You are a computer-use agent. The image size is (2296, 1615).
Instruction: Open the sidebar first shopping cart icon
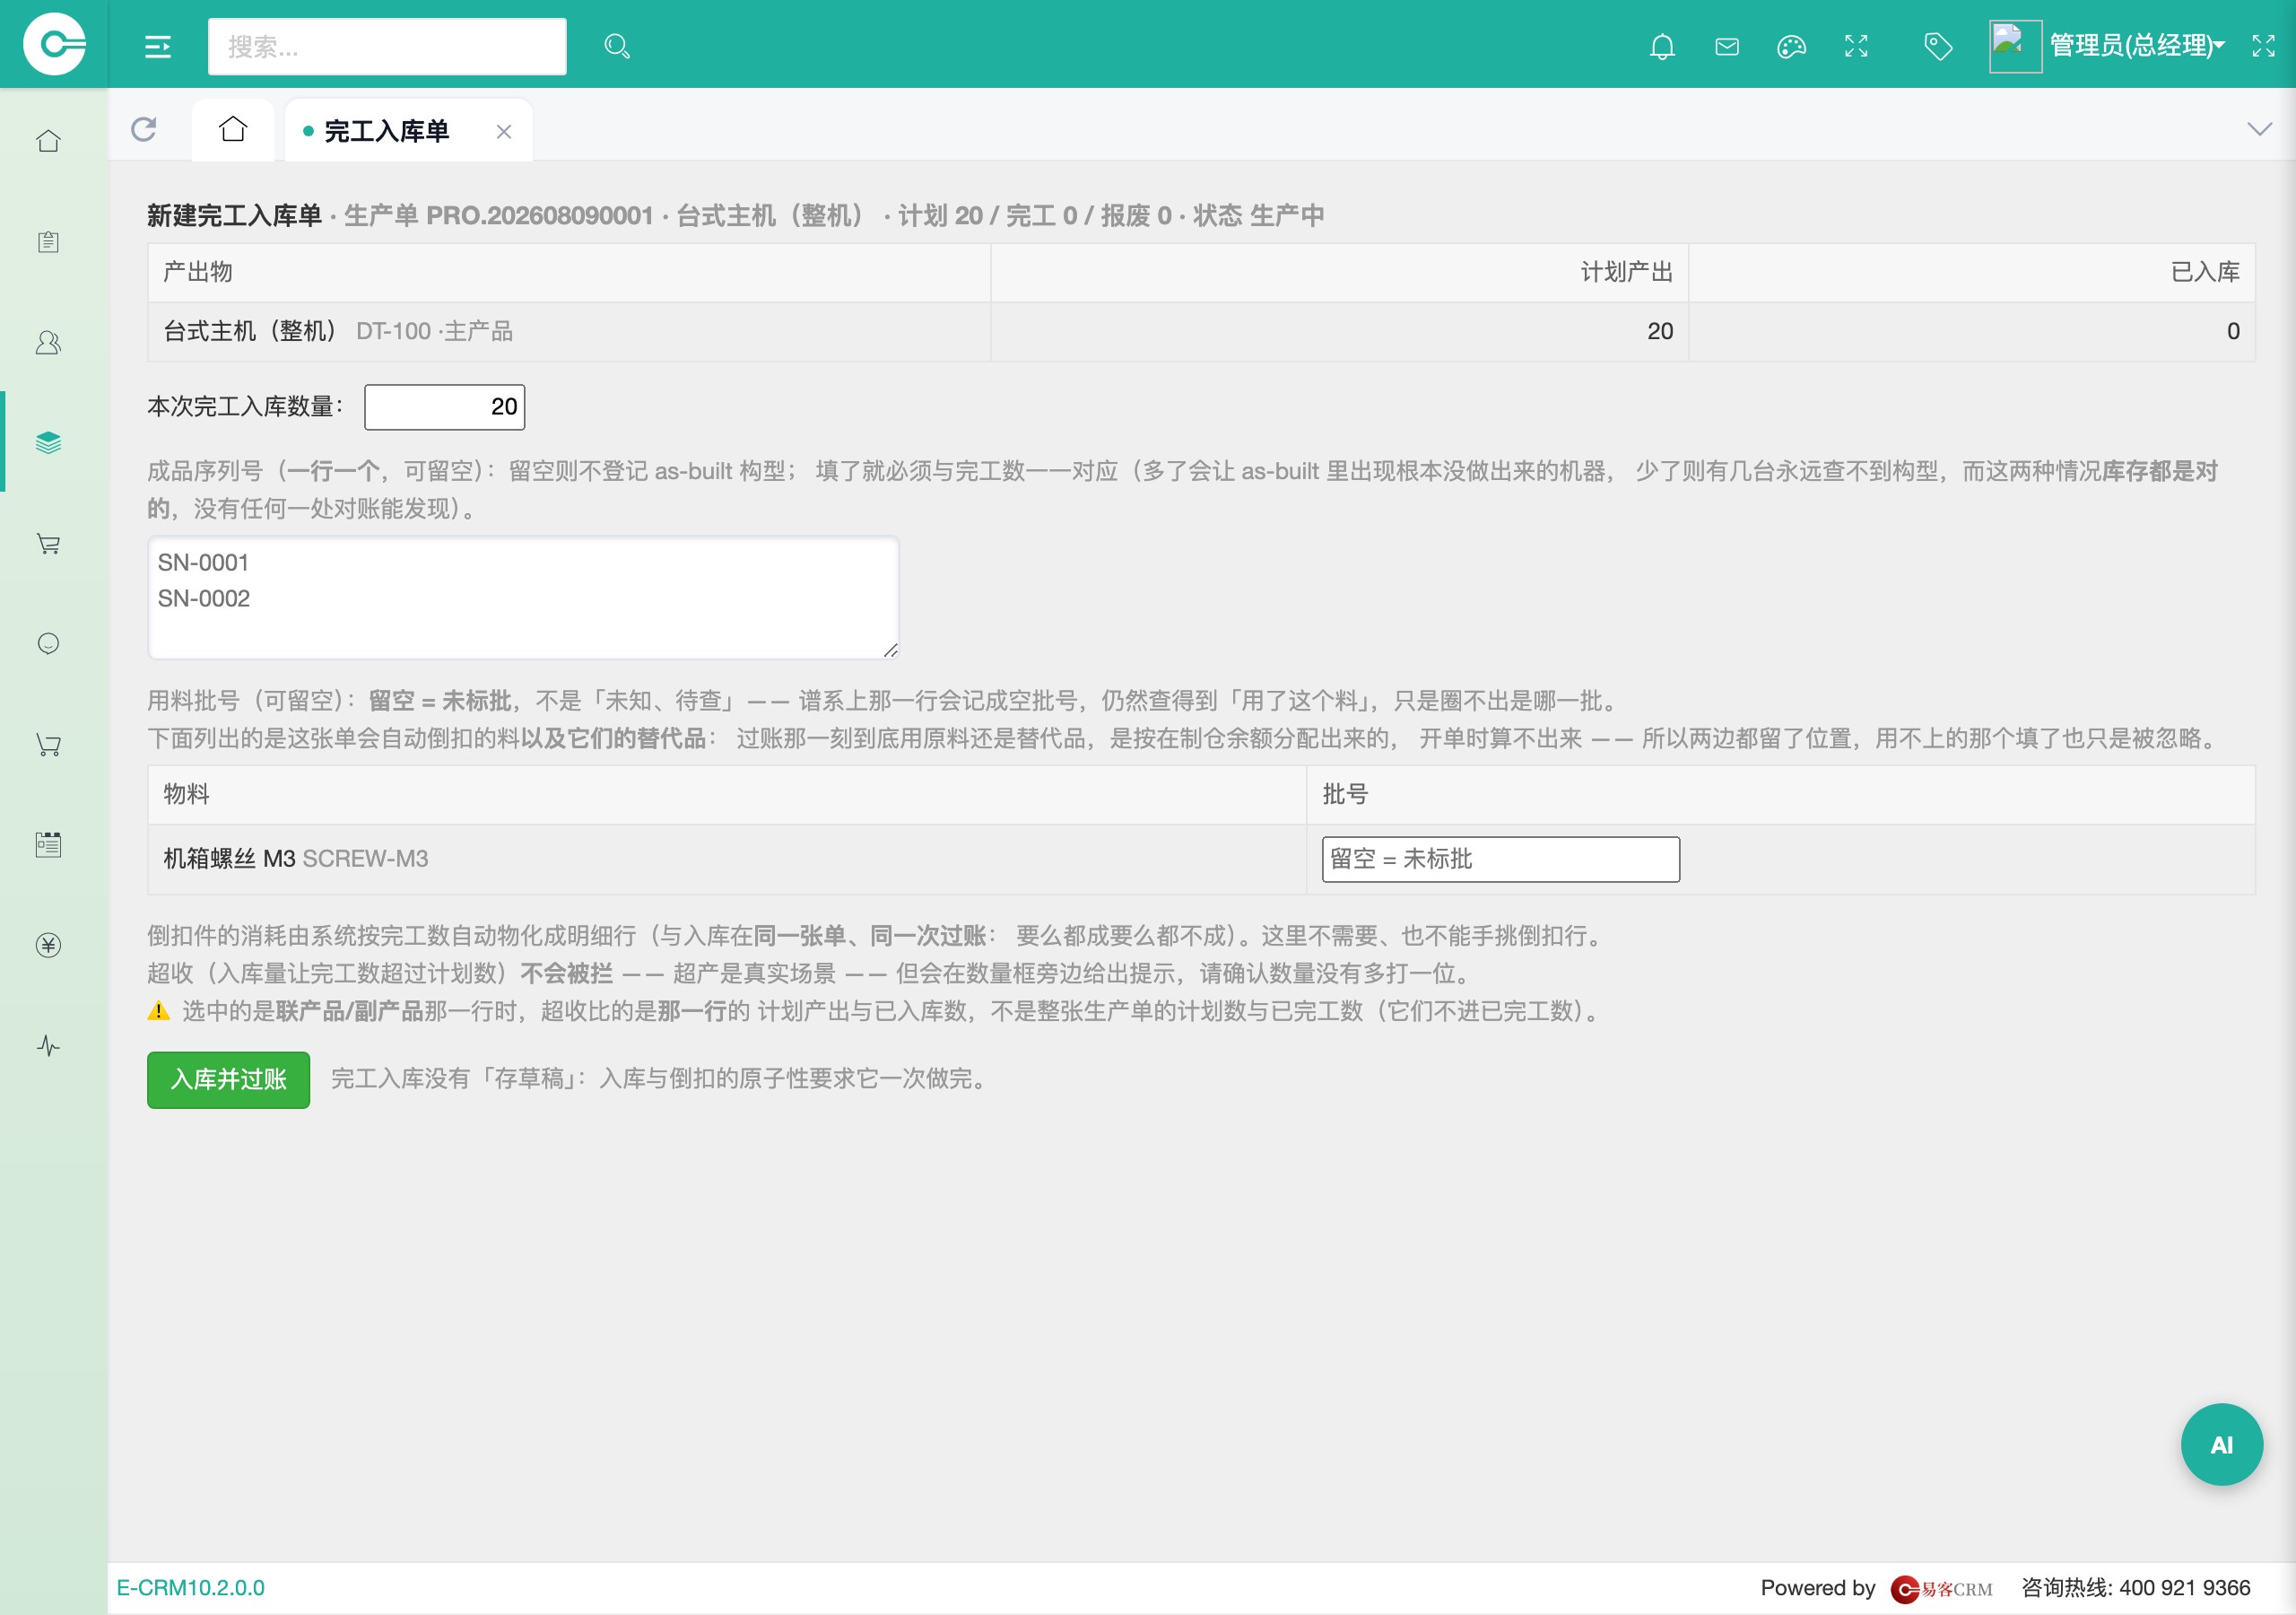(x=48, y=544)
